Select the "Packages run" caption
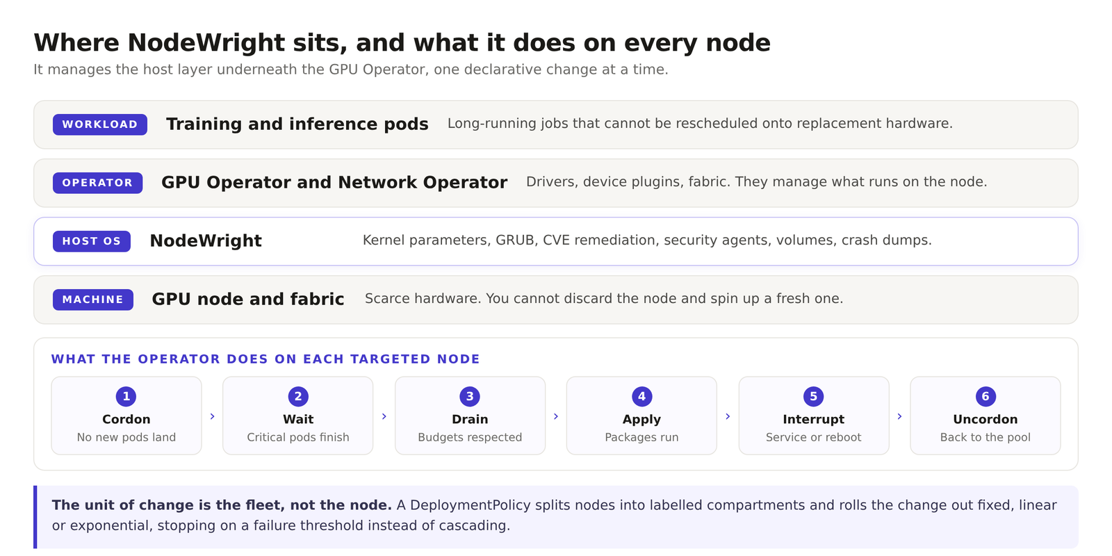 [641, 437]
